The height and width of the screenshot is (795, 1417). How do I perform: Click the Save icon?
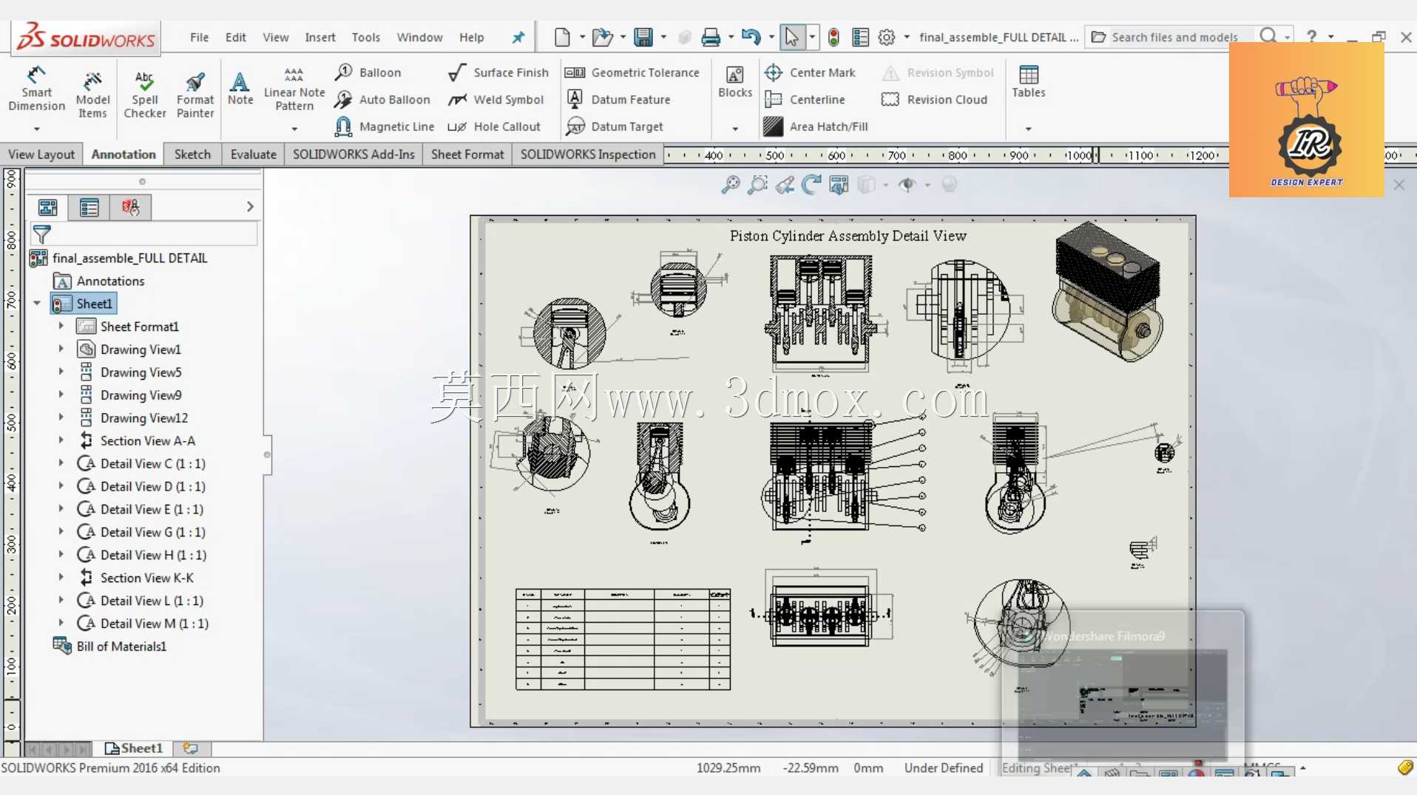coord(643,37)
